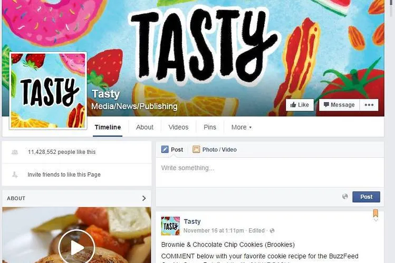Click the blue Post button

pos(367,197)
